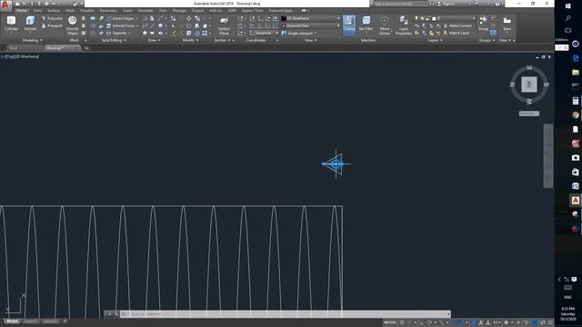Image resolution: width=582 pixels, height=327 pixels.
Task: Open Layer Properties manager
Action: [x=403, y=25]
